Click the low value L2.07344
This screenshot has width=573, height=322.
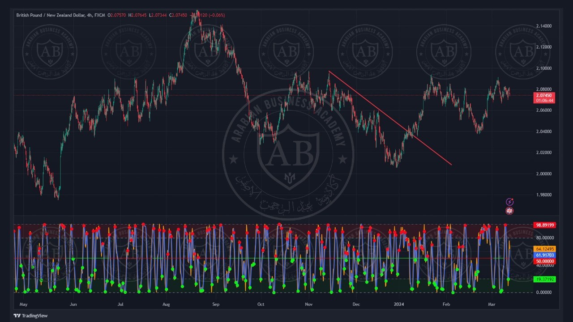(158, 15)
